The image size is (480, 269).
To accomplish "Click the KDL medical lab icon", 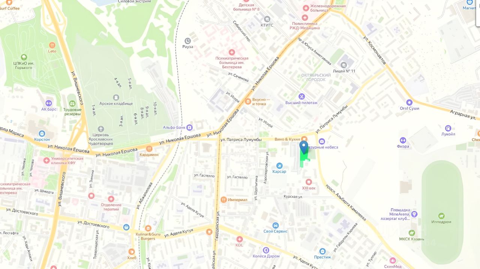I will click(239, 239).
